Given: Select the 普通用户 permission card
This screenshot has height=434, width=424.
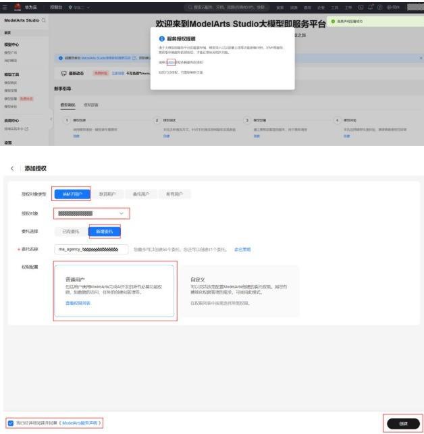Looking at the screenshot, I should [114, 291].
